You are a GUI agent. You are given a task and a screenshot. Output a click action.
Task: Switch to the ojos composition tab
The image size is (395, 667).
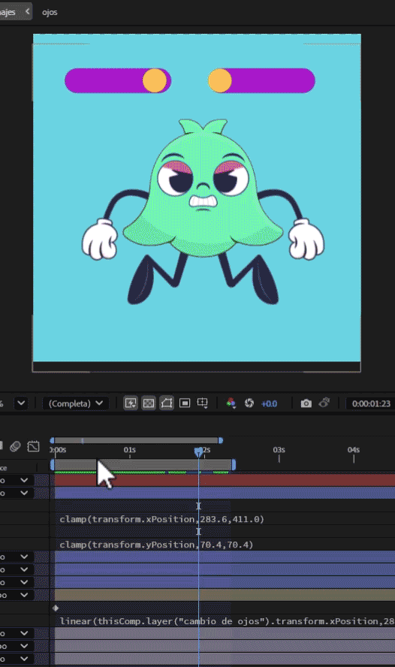pyautogui.click(x=50, y=12)
